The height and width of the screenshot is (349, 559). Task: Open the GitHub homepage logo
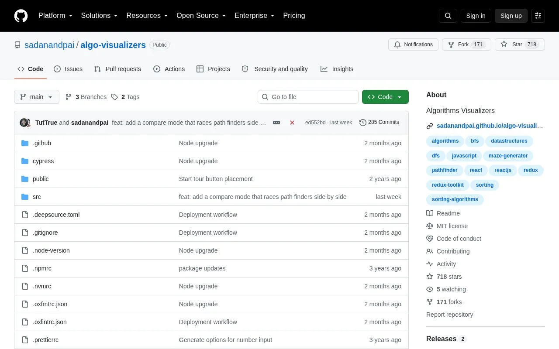point(21,16)
